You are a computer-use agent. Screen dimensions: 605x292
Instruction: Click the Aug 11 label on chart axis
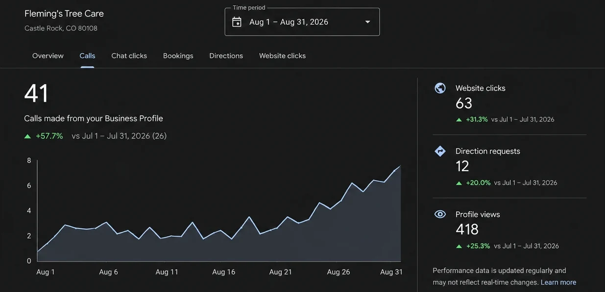point(167,272)
